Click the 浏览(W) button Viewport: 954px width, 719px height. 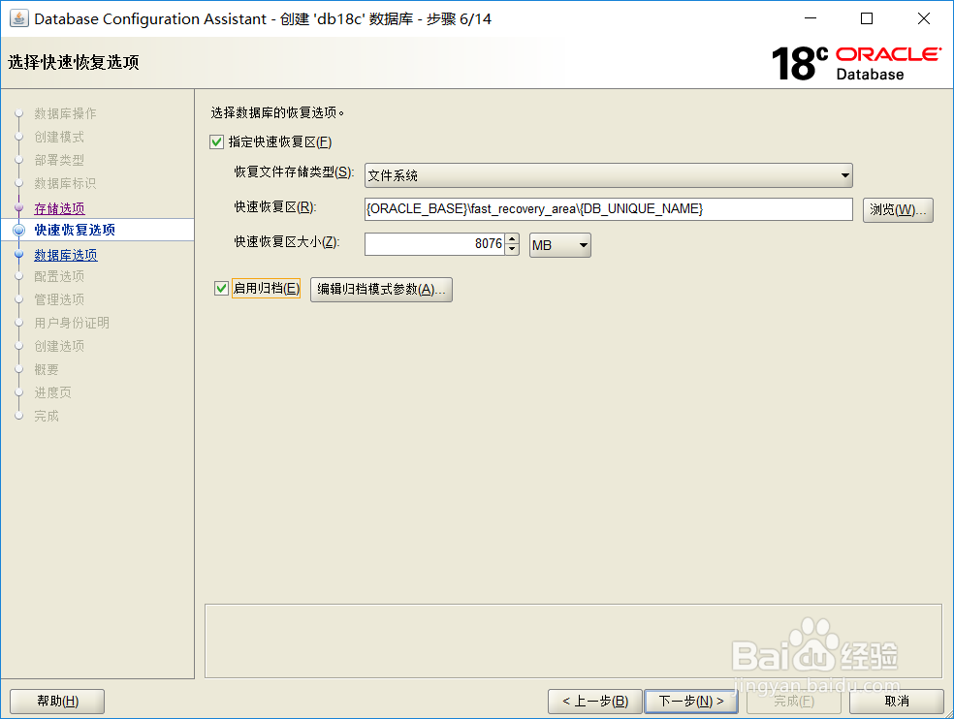pos(898,209)
